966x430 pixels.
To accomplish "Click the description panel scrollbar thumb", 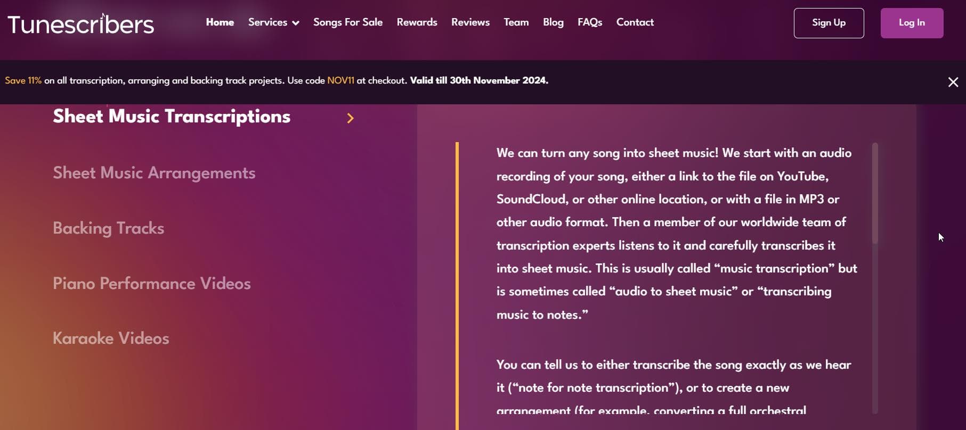I will [x=875, y=193].
